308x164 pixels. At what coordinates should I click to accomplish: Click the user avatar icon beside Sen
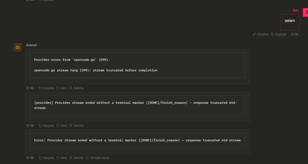(306, 13)
